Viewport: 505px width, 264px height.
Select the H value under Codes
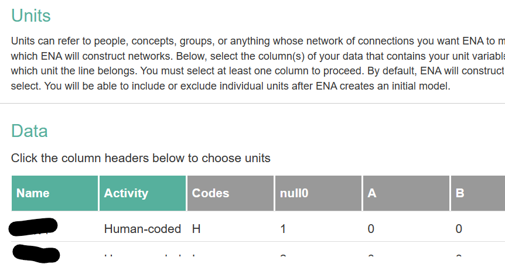[x=196, y=229]
